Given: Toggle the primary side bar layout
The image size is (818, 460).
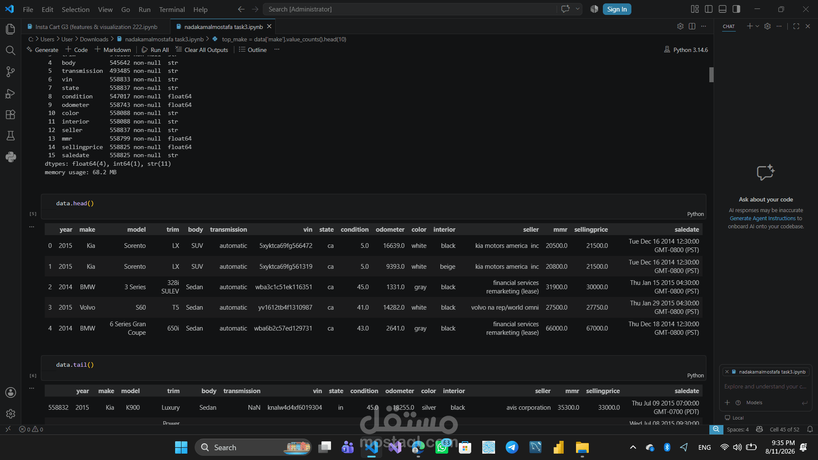Looking at the screenshot, I should click(709, 9).
